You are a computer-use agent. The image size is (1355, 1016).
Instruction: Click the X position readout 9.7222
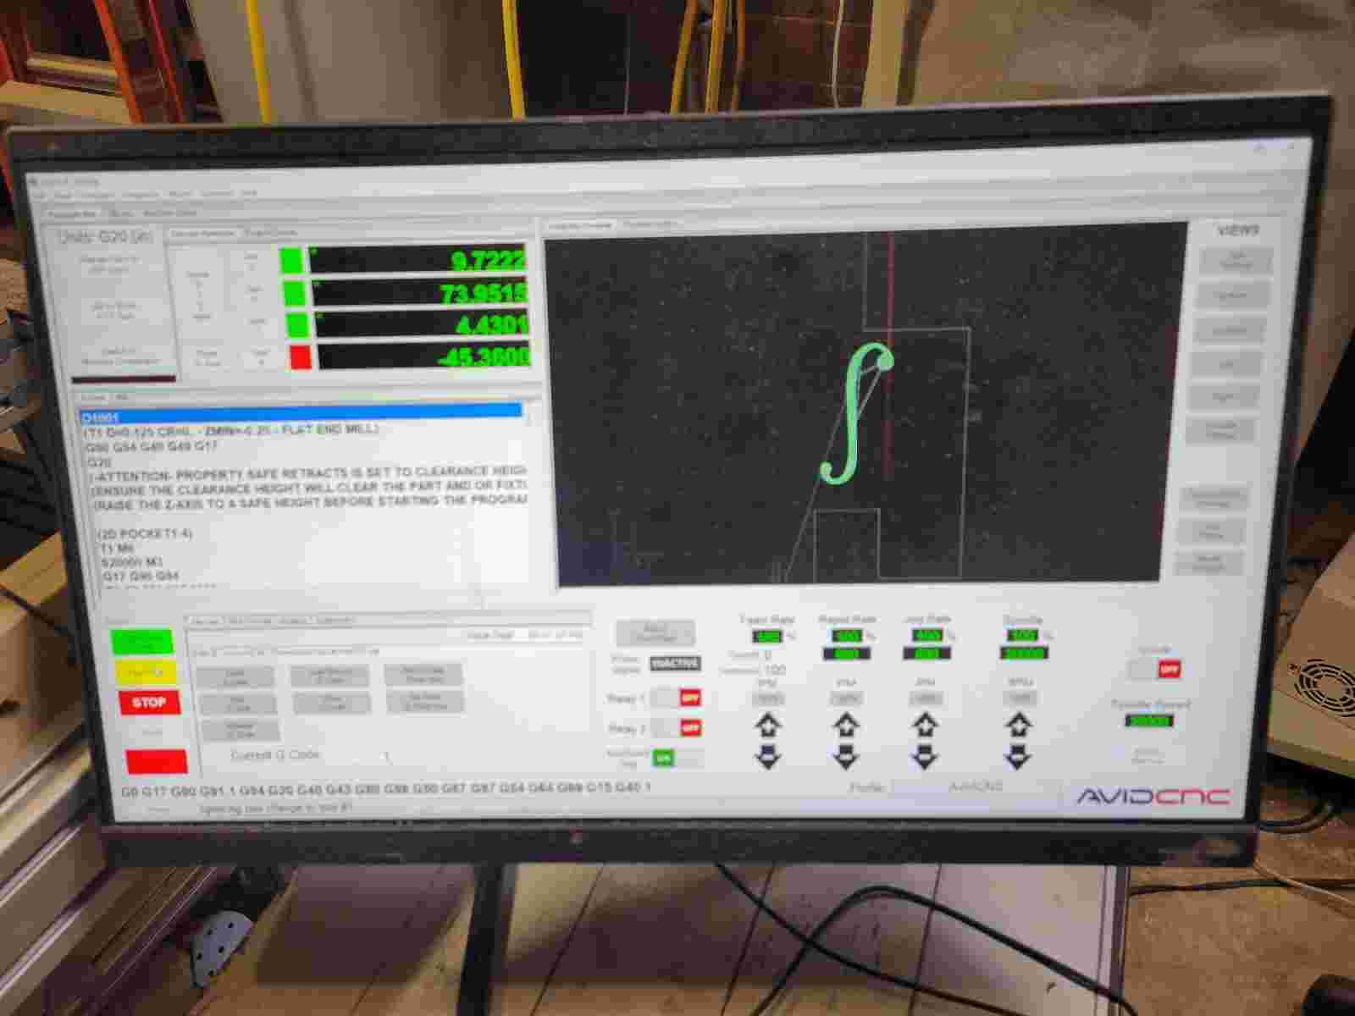(x=418, y=261)
